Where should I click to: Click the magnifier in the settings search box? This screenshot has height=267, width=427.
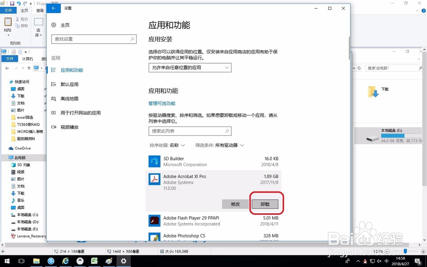(132, 39)
